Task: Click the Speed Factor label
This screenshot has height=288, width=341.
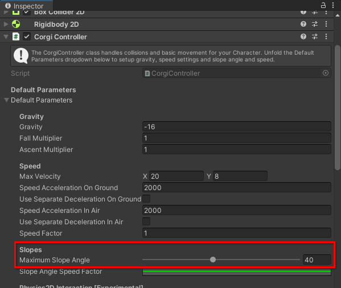Action: (x=40, y=233)
